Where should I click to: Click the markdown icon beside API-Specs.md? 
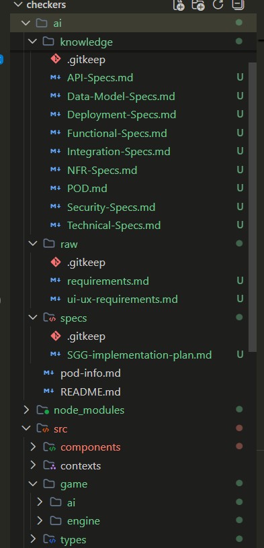click(x=56, y=77)
